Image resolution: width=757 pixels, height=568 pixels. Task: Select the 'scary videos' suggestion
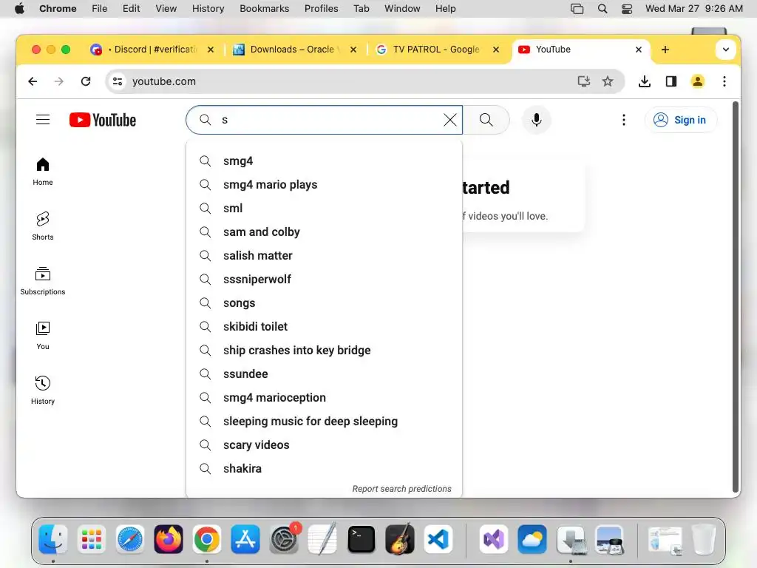coord(324,444)
